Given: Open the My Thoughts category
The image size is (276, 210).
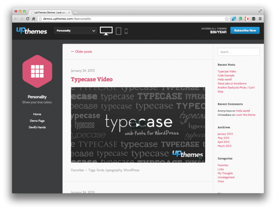Looking at the screenshot, I should 225,173.
